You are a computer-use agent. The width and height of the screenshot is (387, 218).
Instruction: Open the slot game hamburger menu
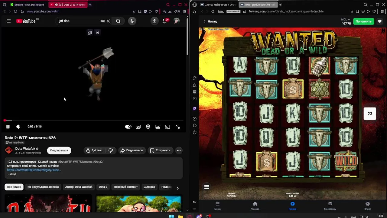tap(207, 187)
